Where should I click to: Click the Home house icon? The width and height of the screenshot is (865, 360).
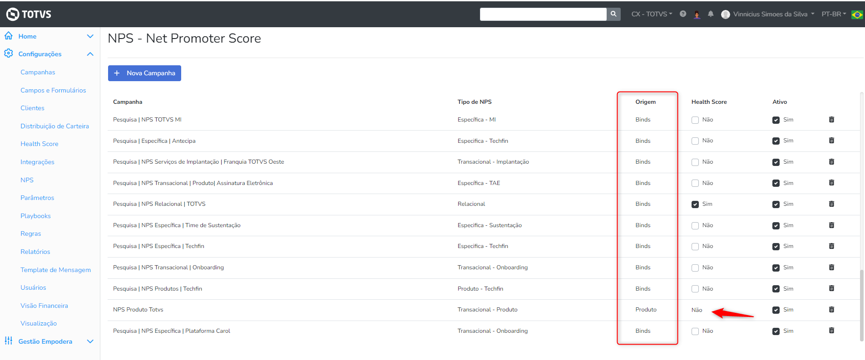tap(9, 36)
